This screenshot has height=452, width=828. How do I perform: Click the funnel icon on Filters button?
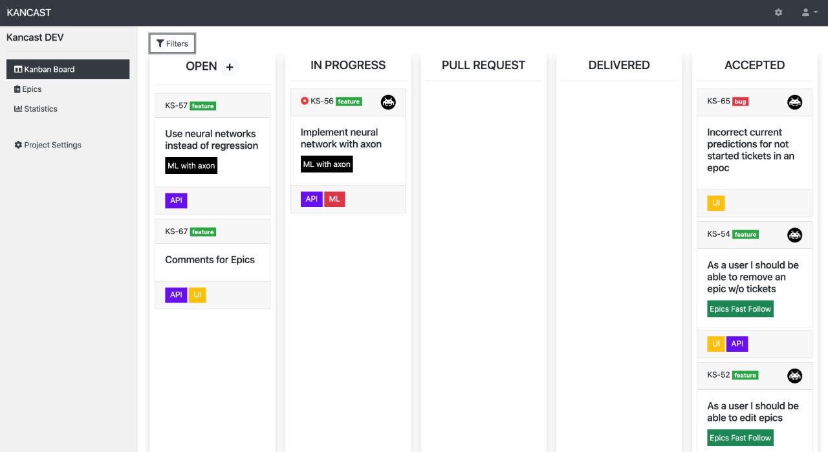pyautogui.click(x=160, y=43)
